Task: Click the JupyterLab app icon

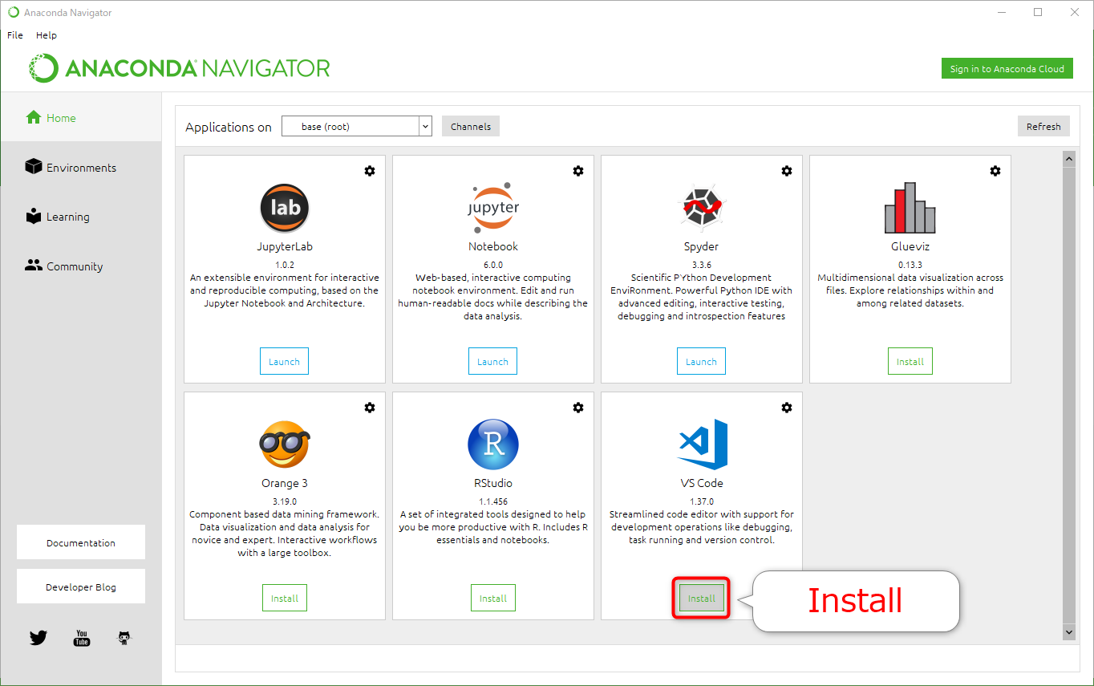Action: pyautogui.click(x=285, y=208)
